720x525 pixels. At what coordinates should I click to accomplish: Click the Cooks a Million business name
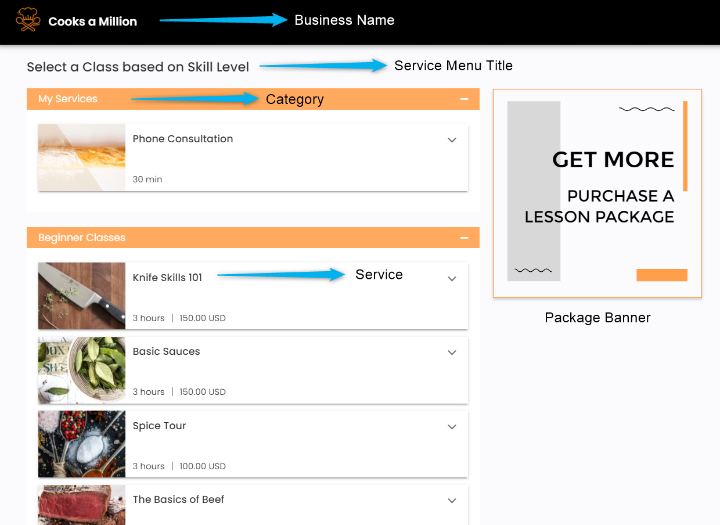pos(93,21)
